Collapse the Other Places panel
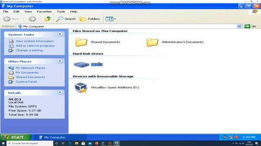 click(60, 61)
